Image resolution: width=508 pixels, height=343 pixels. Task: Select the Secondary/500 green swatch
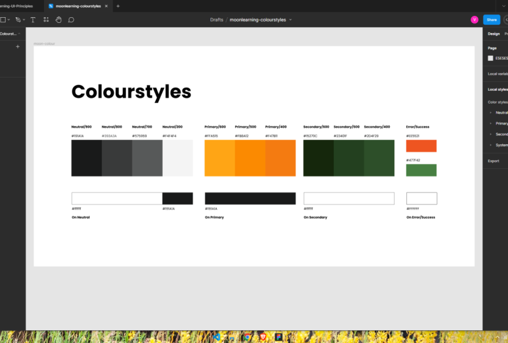click(x=349, y=158)
